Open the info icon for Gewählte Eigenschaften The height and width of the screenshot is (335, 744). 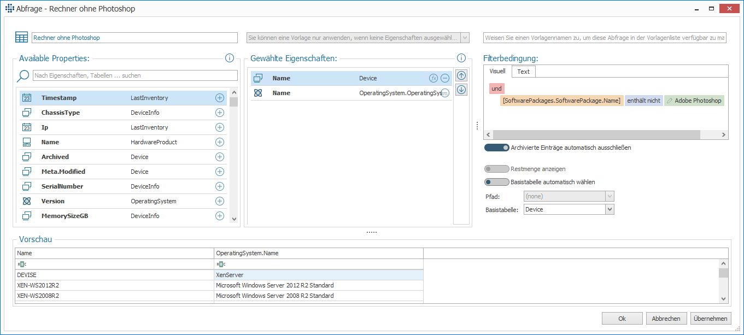461,58
